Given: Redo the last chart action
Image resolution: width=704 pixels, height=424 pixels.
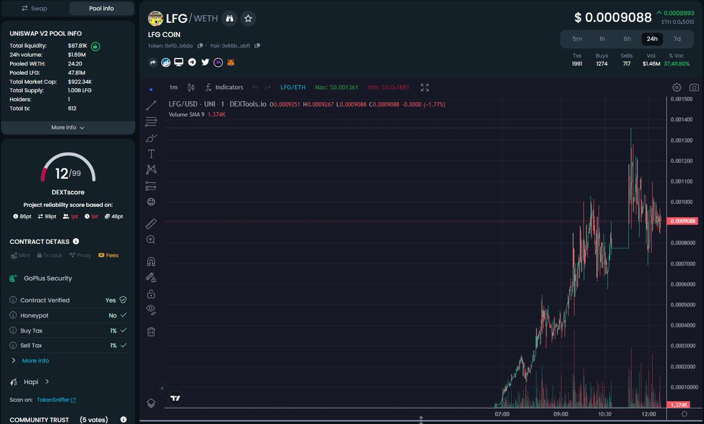Looking at the screenshot, I should pos(268,87).
